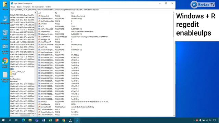The width and height of the screenshot is (219, 123).
Task: Show hidden system tray icons
Action: click(194, 120)
